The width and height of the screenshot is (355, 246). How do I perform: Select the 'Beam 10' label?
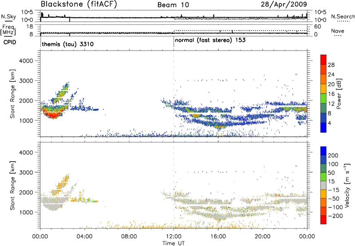[173, 5]
